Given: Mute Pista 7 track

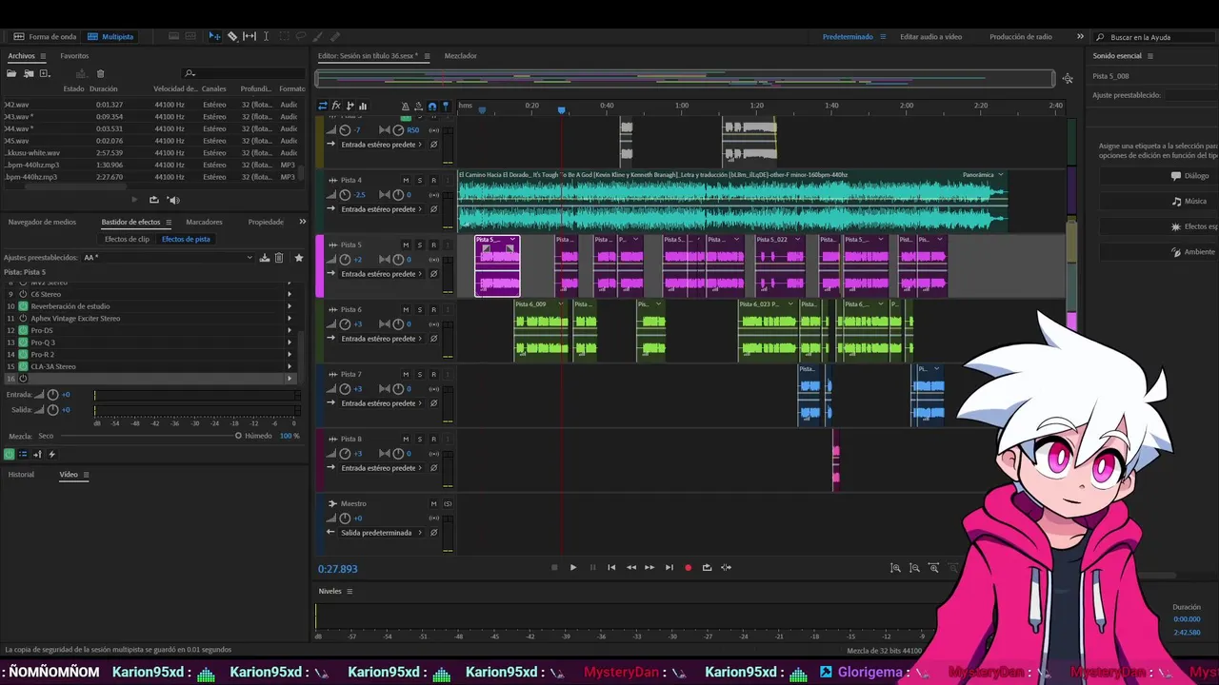Looking at the screenshot, I should pos(406,374).
